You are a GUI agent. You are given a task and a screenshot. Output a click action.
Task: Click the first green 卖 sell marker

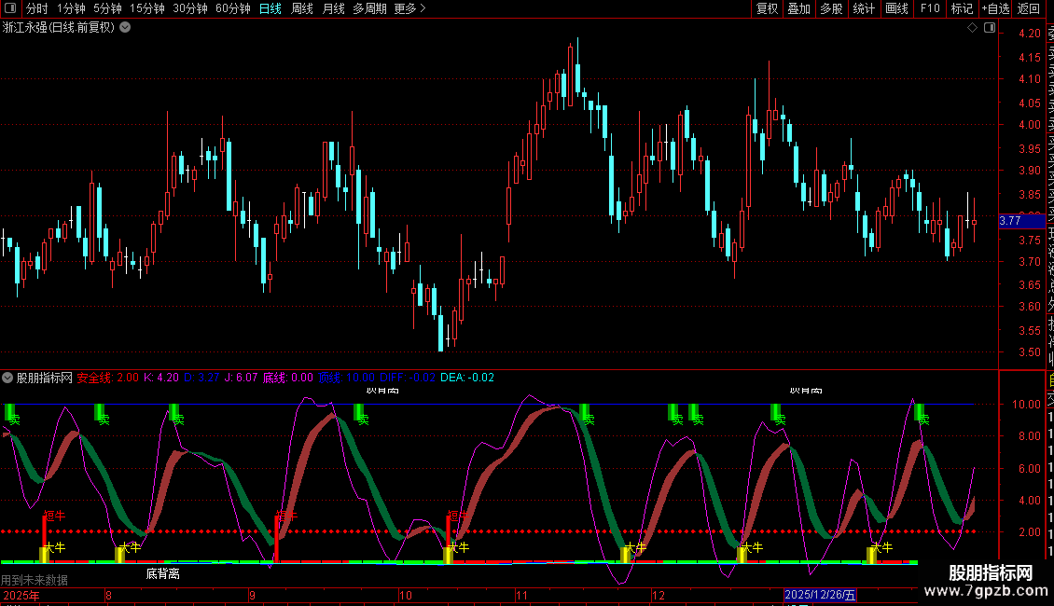pos(12,414)
